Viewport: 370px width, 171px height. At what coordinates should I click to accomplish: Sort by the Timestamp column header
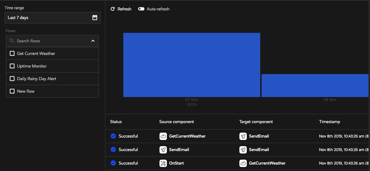click(x=329, y=122)
